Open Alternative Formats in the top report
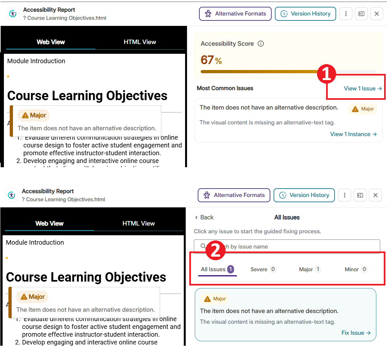Image resolution: width=387 pixels, height=349 pixels. [235, 14]
